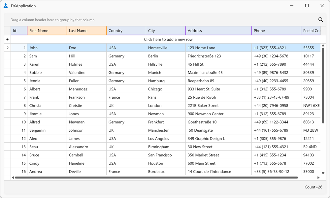Click the new row asterisk indicator
Viewport: 330px width, 198px height.
pyautogui.click(x=7, y=39)
